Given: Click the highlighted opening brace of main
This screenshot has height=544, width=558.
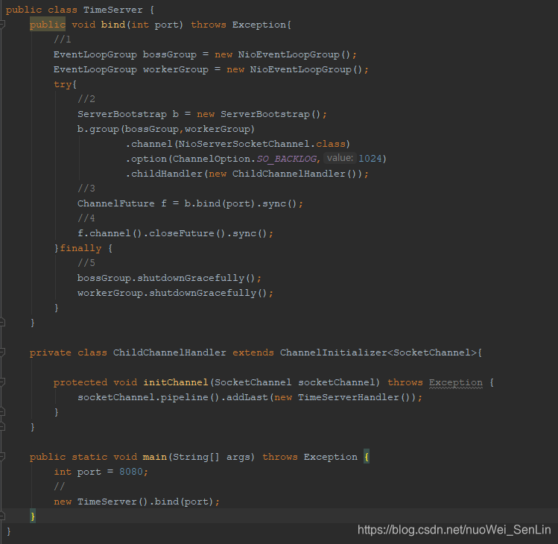Looking at the screenshot, I should 367,457.
